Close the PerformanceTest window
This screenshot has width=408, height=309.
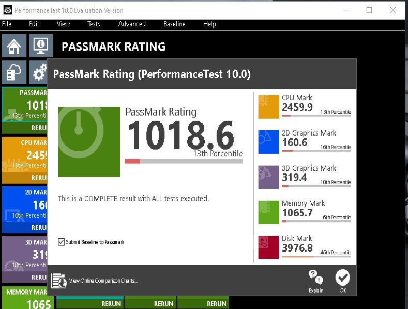point(393,10)
